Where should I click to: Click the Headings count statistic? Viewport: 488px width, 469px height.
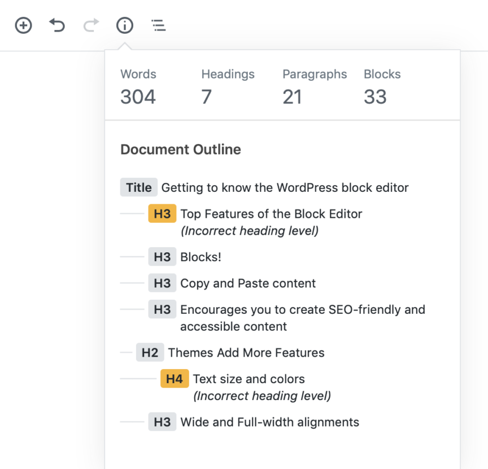pos(228,87)
